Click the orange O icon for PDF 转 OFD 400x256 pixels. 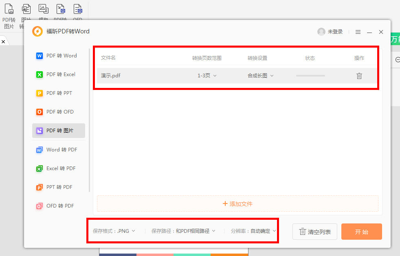pos(40,112)
